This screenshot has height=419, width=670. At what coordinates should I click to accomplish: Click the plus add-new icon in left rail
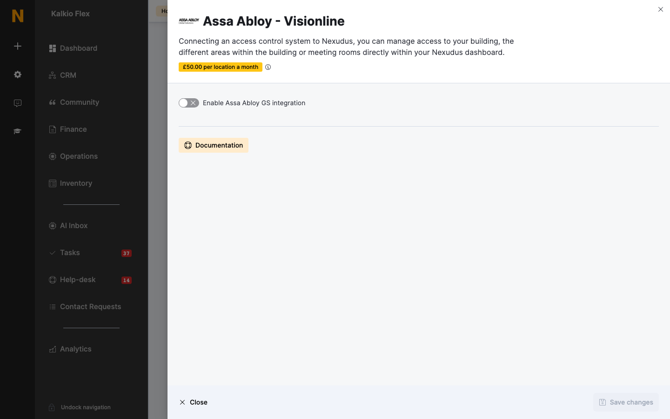point(18,46)
